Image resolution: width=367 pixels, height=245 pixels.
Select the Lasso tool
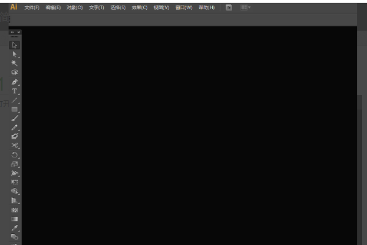15,72
